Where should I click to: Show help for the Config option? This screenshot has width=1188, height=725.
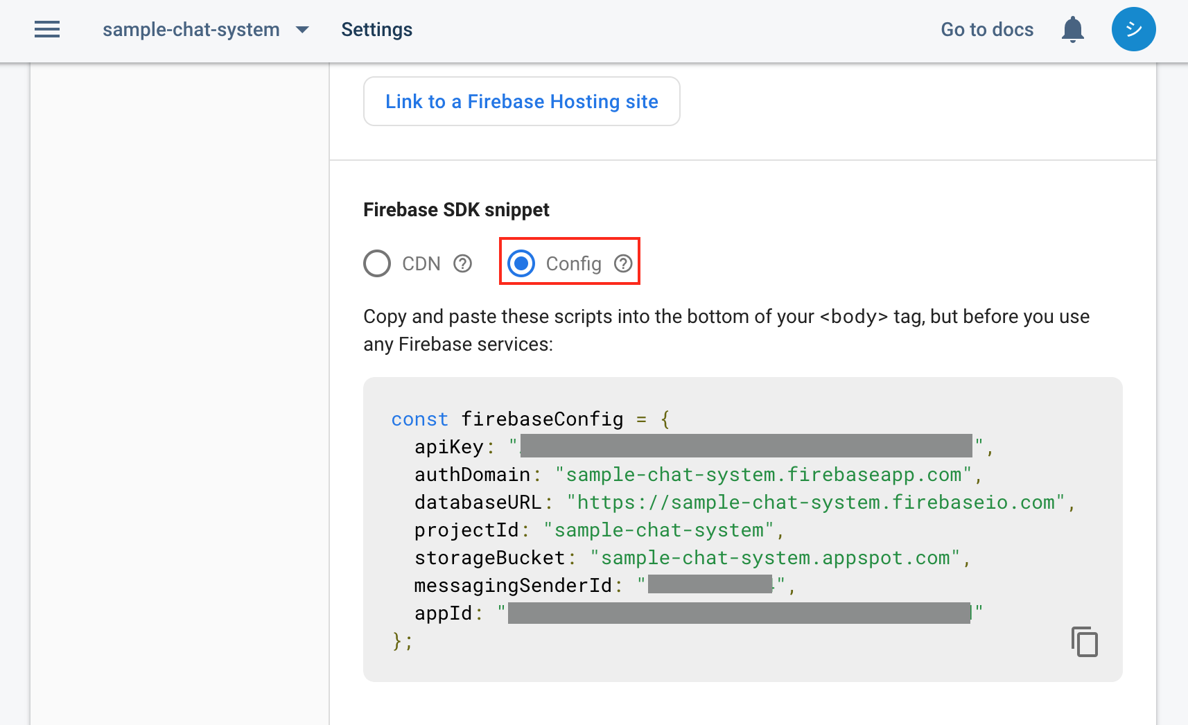click(623, 263)
